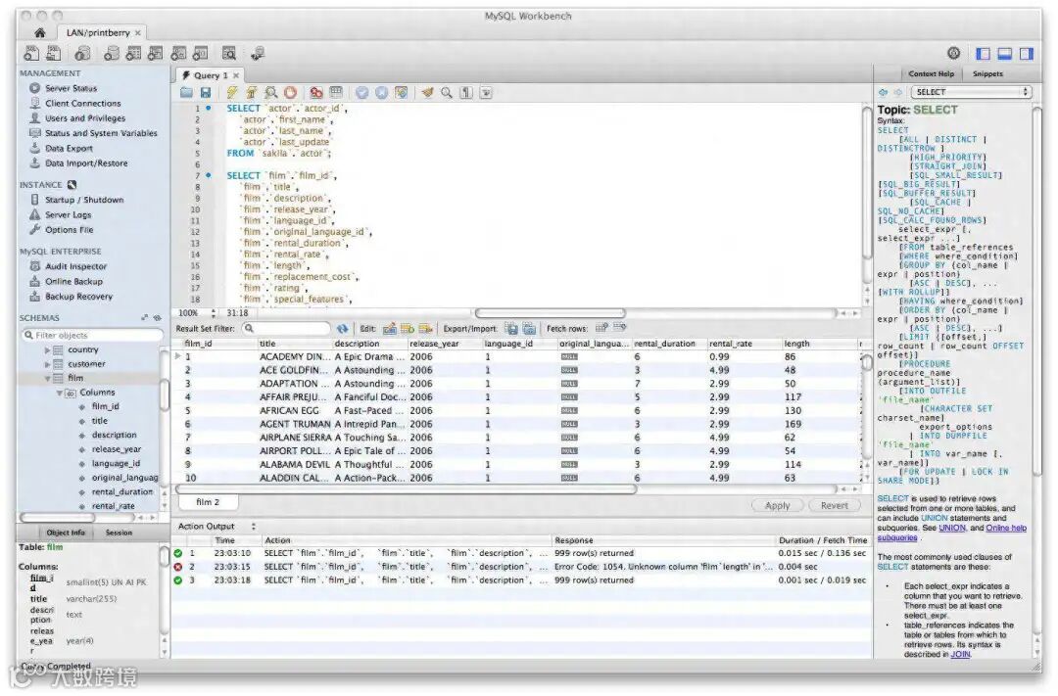This screenshot has width=1058, height=696.
Task: Go to home screen tab icon
Action: click(40, 32)
